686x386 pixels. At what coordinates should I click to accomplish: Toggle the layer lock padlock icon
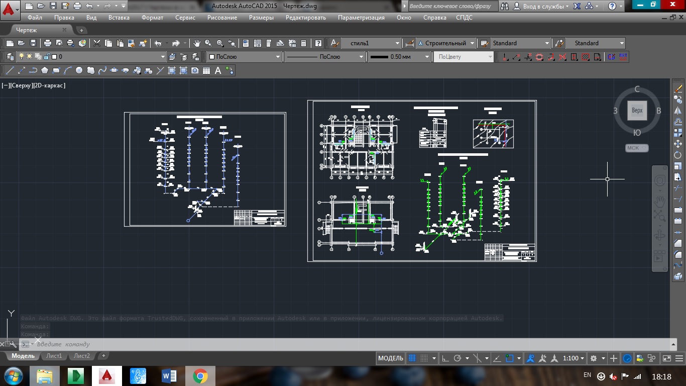point(47,57)
